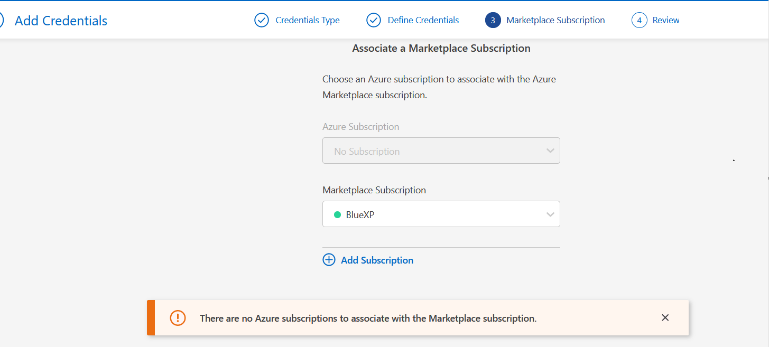Viewport: 769px width, 347px height.
Task: Go to the Credentials Type step
Action: click(x=308, y=21)
